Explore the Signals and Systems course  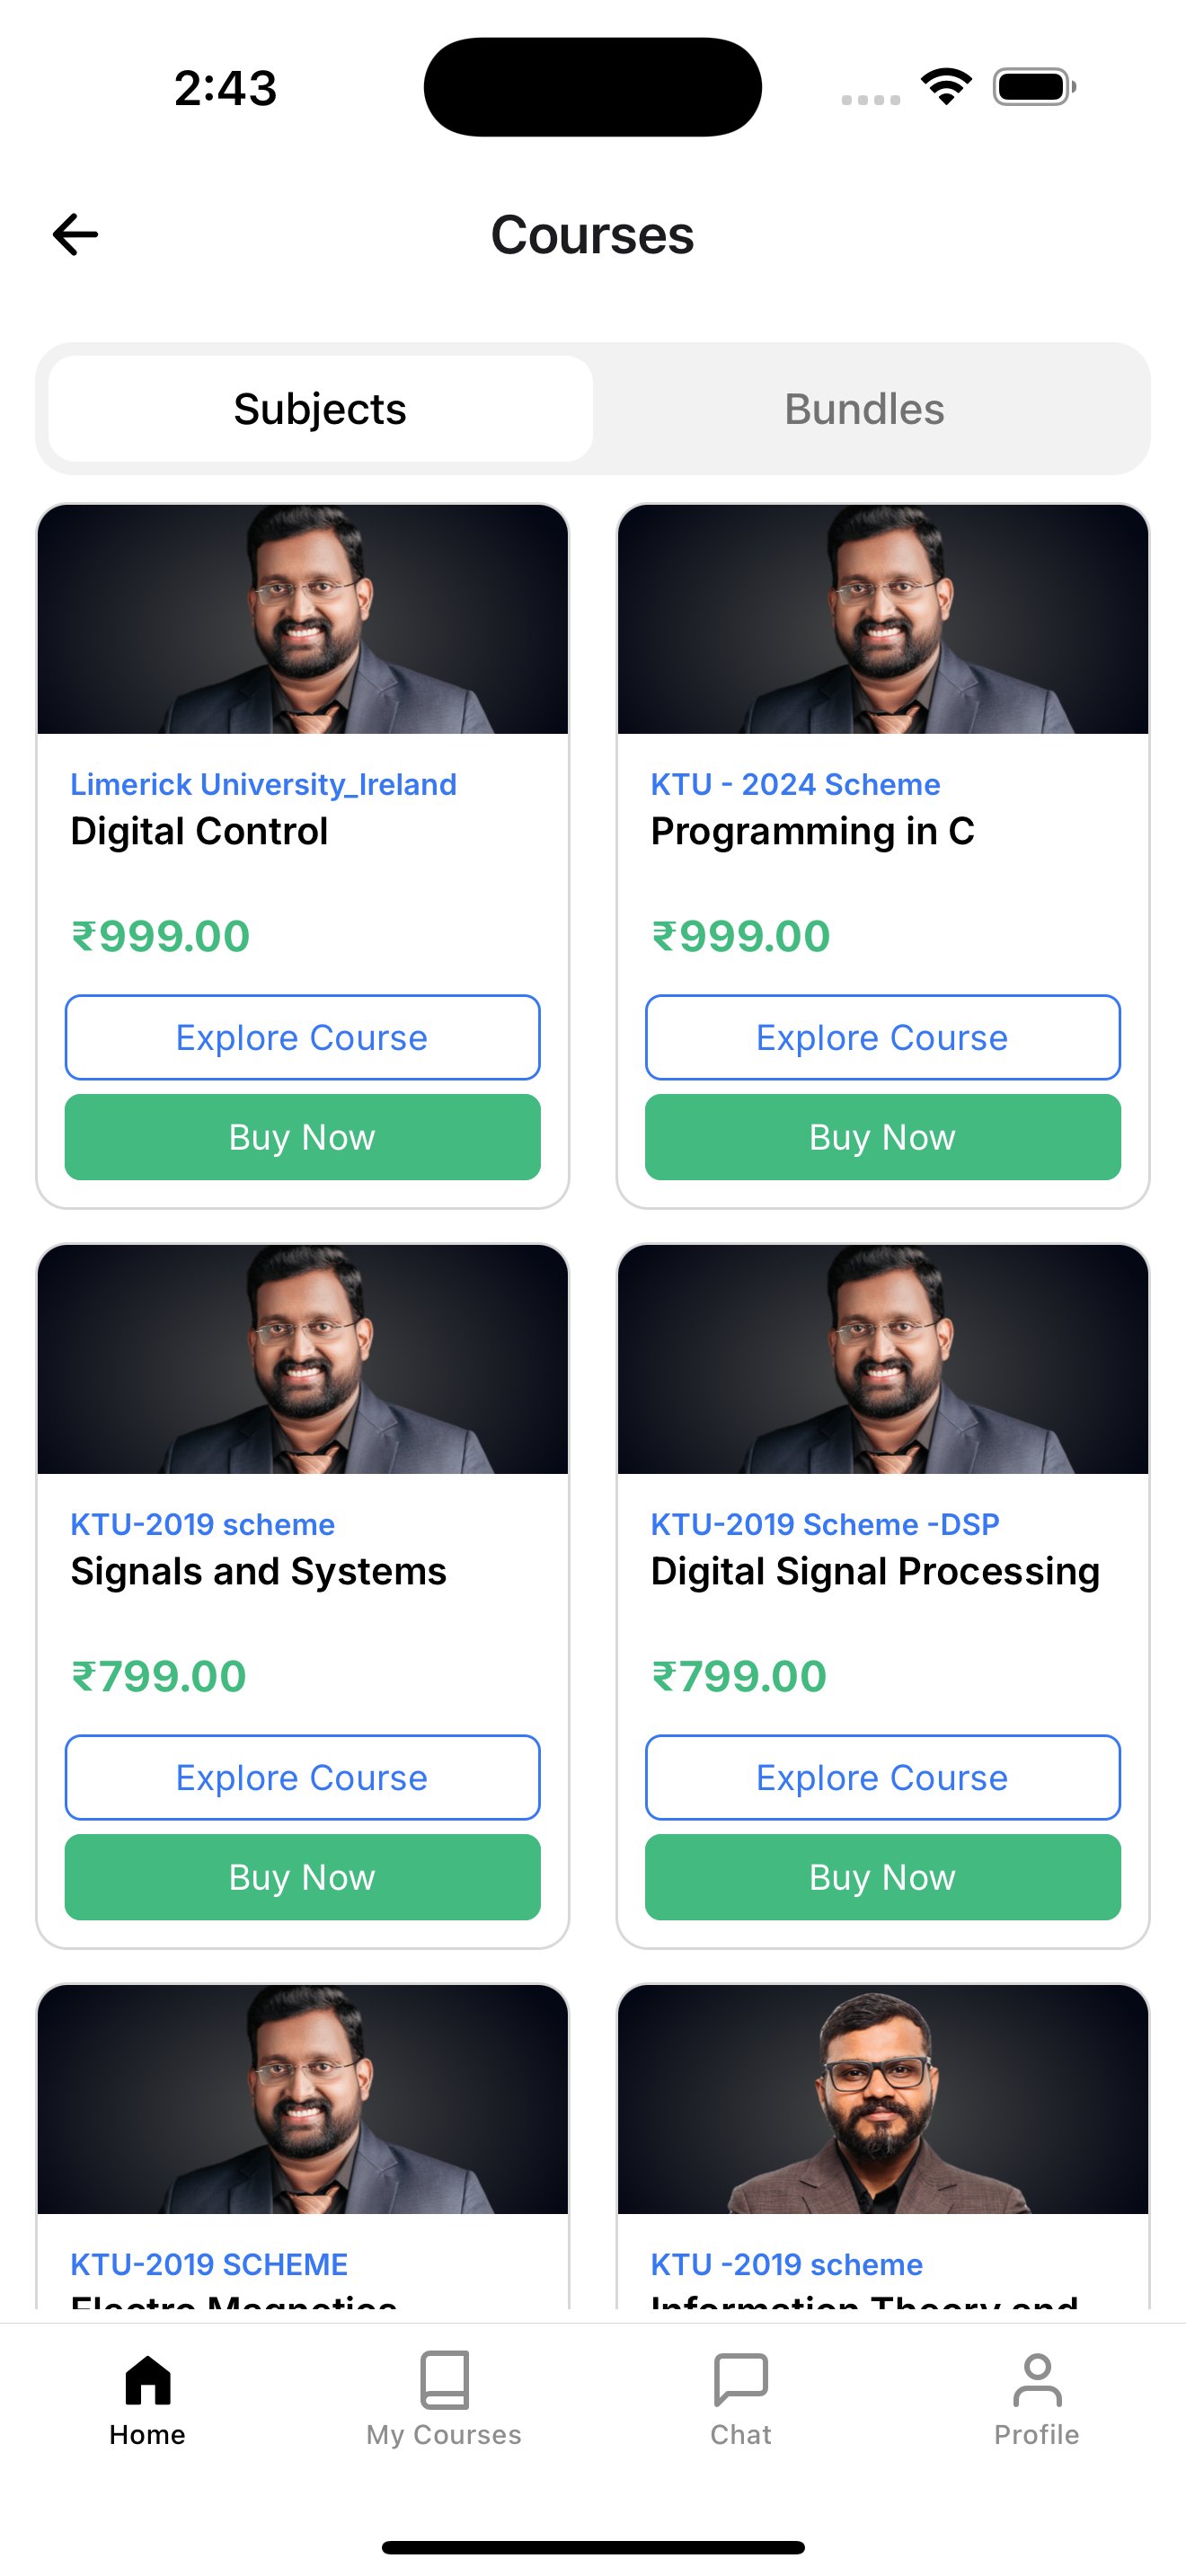(x=302, y=1777)
